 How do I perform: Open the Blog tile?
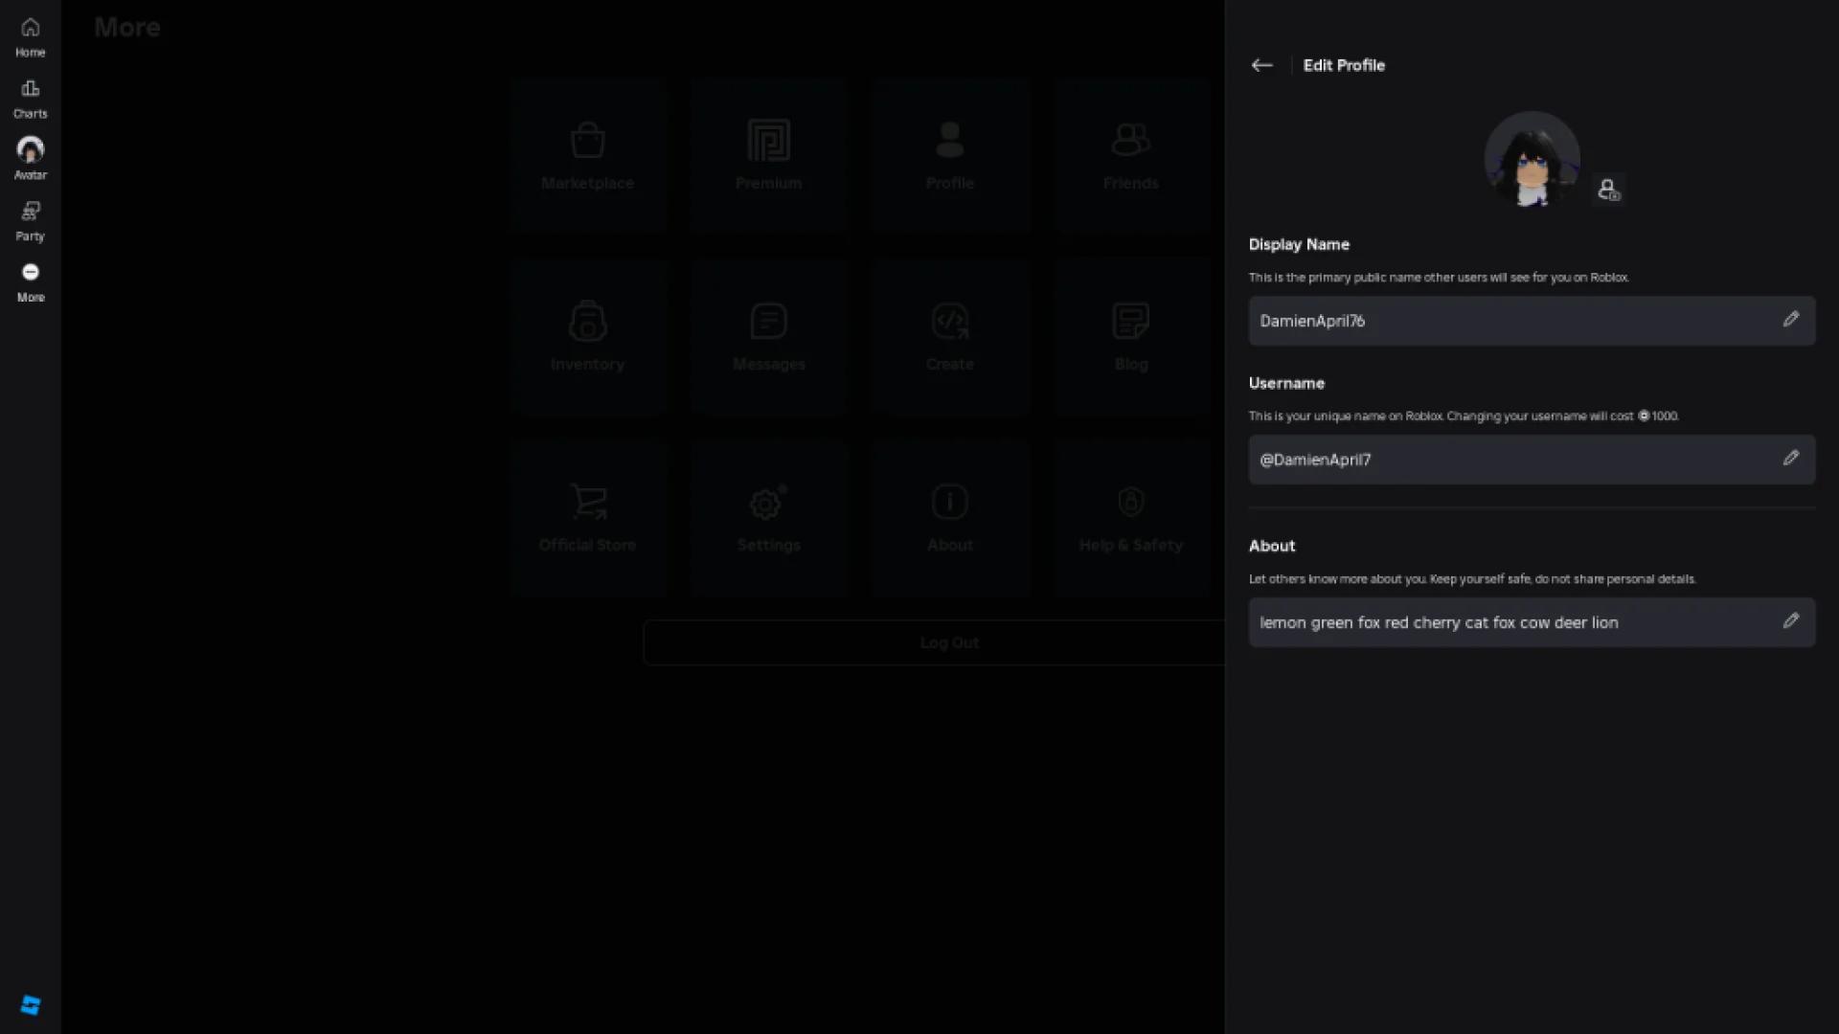[1130, 337]
